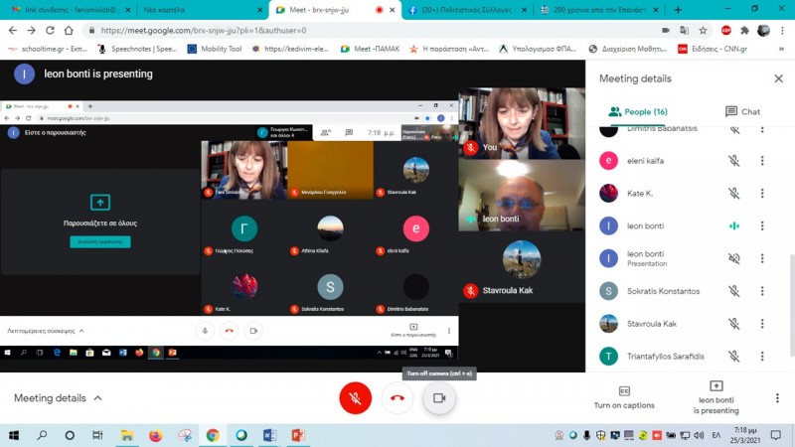Click leon bonti video thumbnail
This screenshot has width=795, height=447.
click(x=522, y=196)
